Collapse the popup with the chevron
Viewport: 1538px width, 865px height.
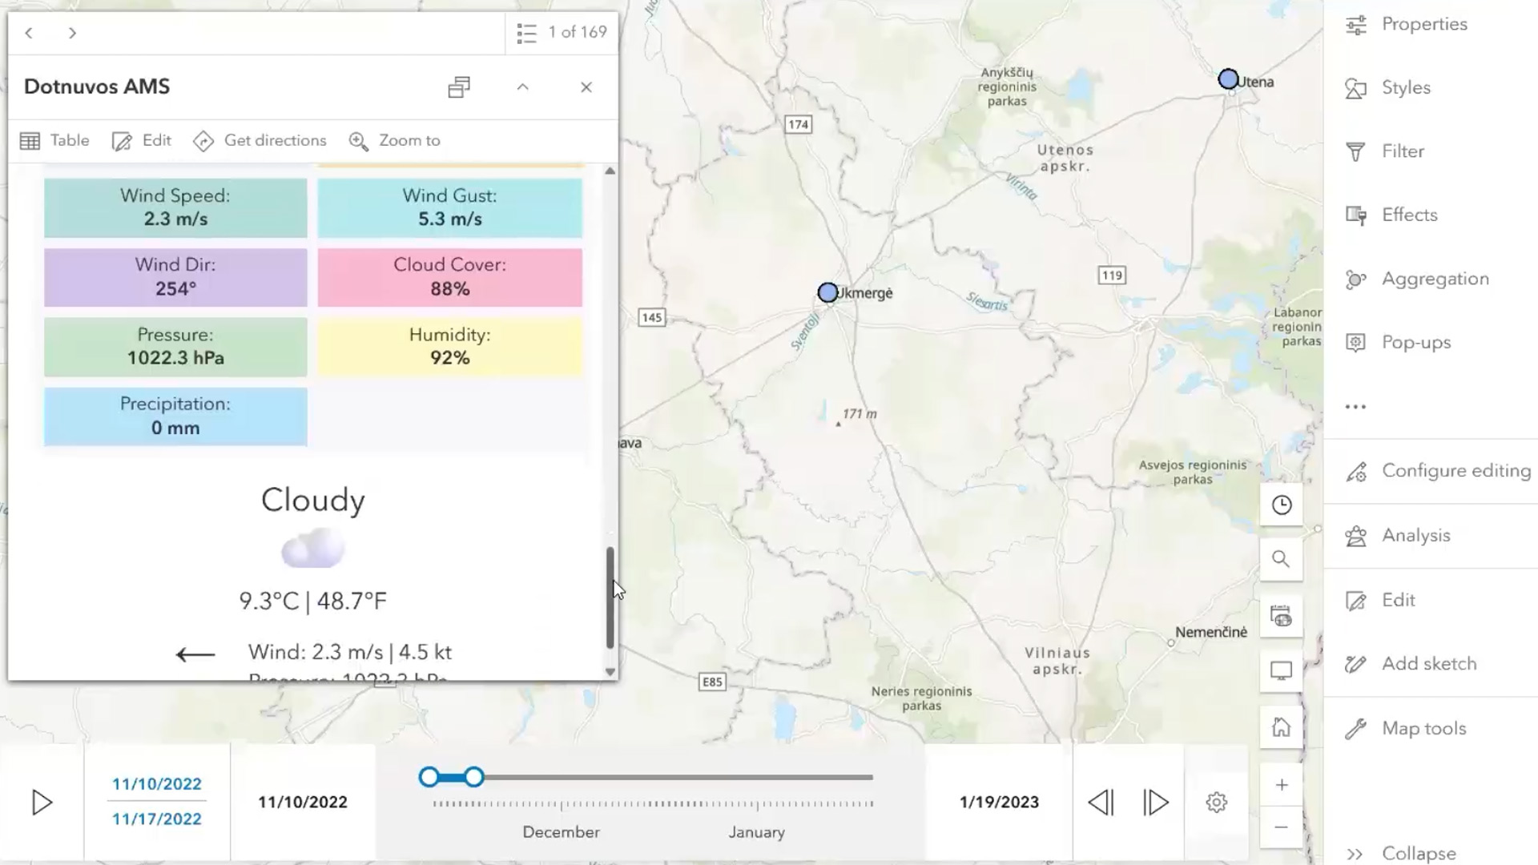point(522,86)
